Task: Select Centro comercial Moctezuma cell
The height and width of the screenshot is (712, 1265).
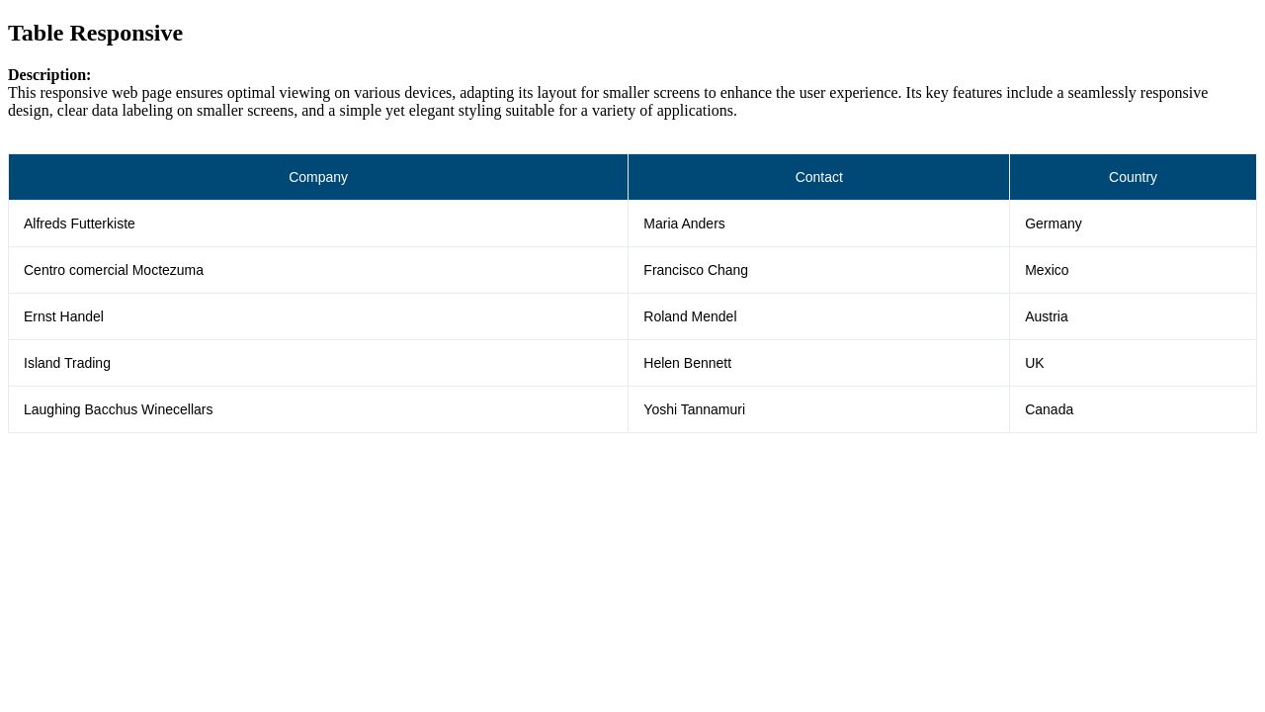Action: pos(318,270)
